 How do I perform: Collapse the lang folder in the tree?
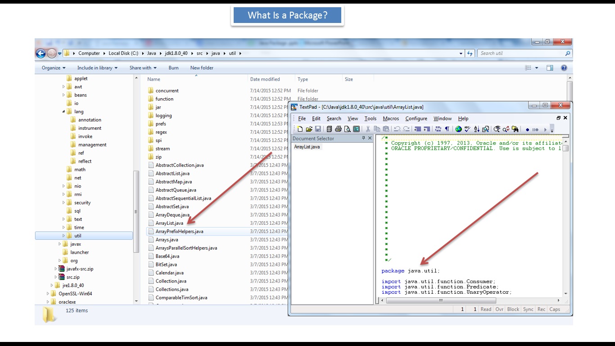click(x=64, y=112)
